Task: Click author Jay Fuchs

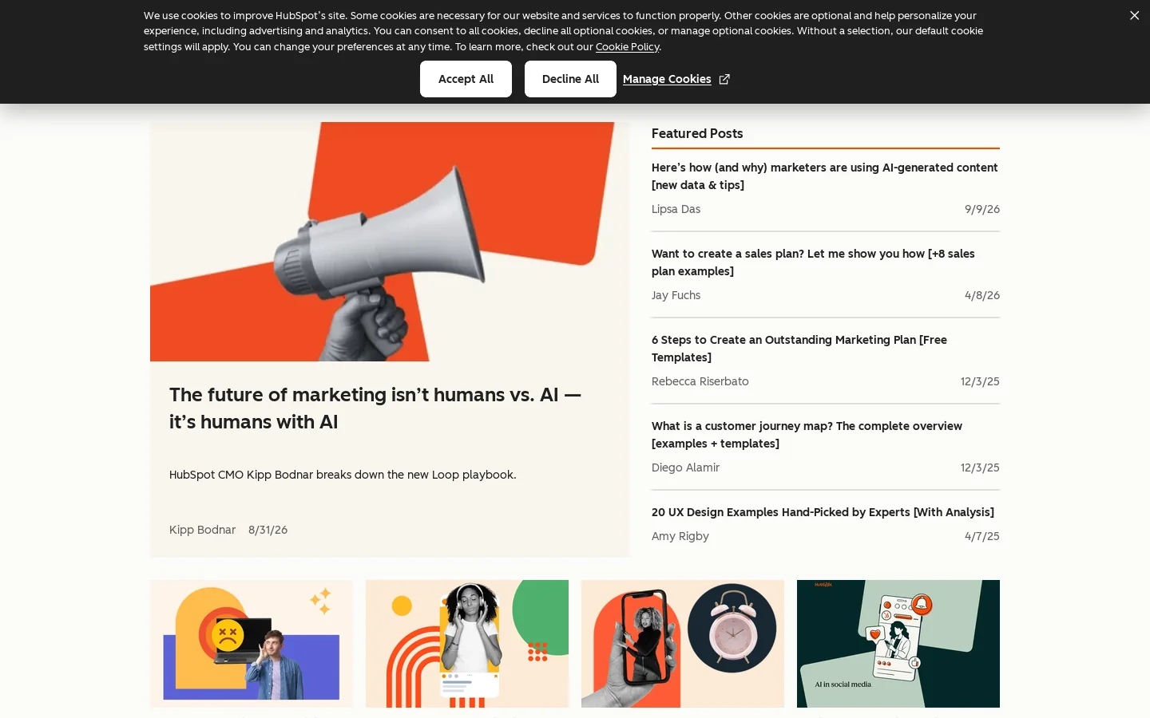Action: point(676,295)
